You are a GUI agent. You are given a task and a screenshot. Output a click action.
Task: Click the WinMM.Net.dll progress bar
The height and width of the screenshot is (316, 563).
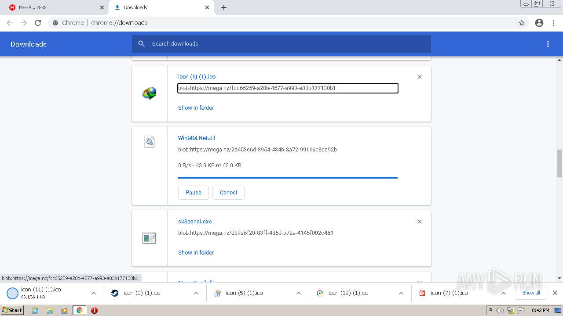click(288, 178)
